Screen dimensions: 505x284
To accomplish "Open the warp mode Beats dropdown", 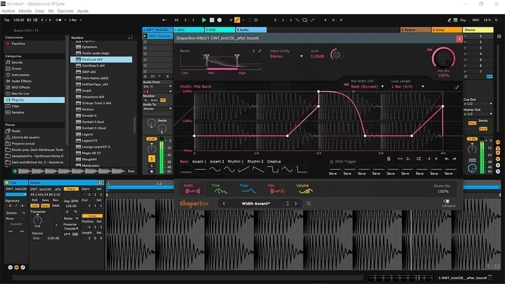I will [71, 218].
